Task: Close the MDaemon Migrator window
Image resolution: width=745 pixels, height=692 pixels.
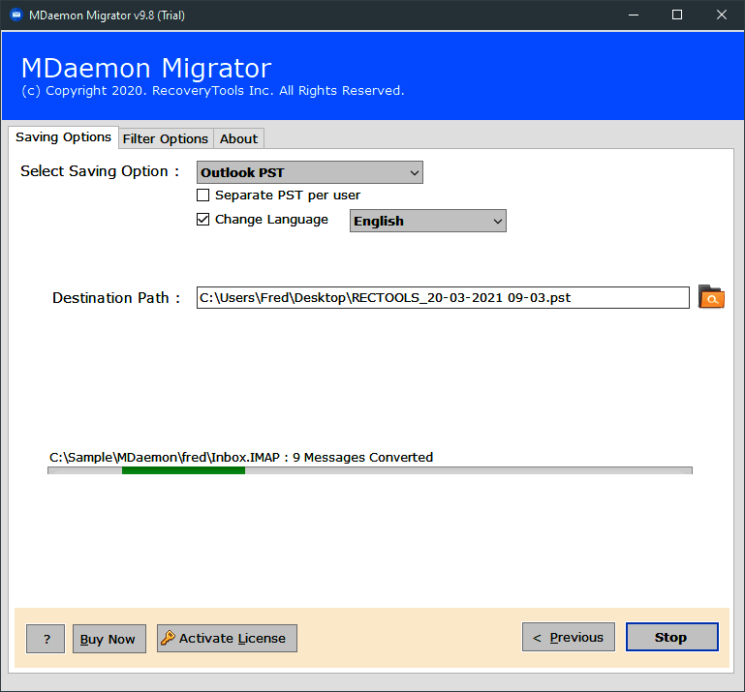Action: coord(722,15)
